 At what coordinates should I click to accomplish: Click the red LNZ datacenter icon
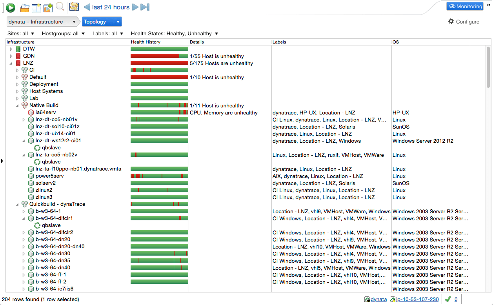point(18,63)
